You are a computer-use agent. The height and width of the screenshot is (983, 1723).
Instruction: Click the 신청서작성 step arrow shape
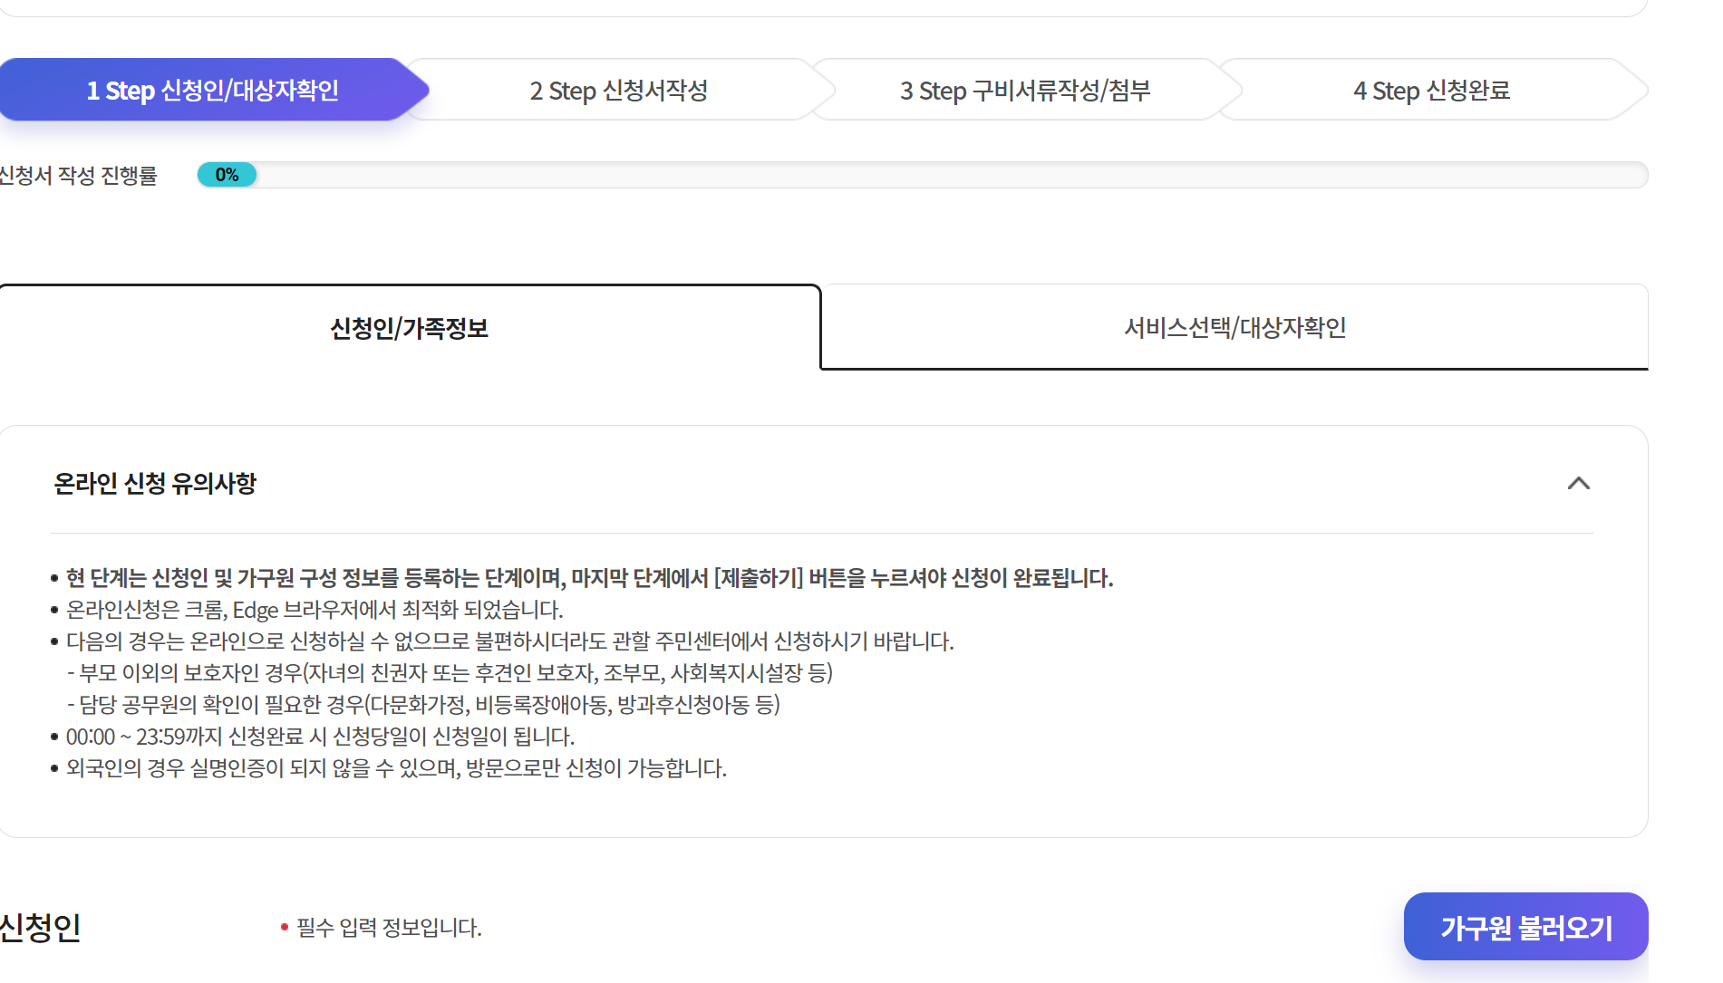pos(622,90)
